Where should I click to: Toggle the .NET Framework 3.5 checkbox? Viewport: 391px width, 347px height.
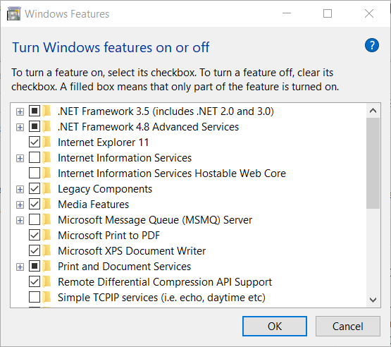[35, 111]
